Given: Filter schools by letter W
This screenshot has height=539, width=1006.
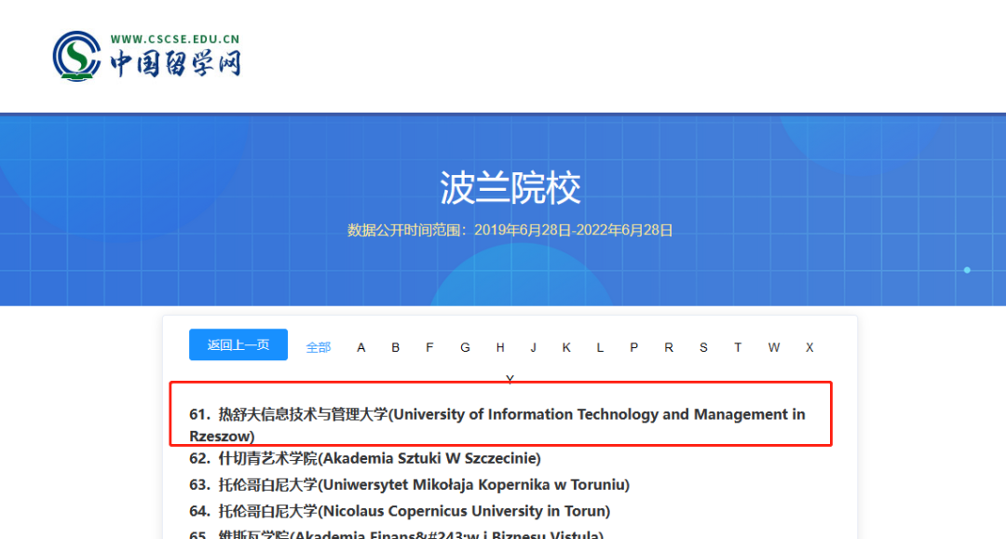Looking at the screenshot, I should pyautogui.click(x=774, y=347).
